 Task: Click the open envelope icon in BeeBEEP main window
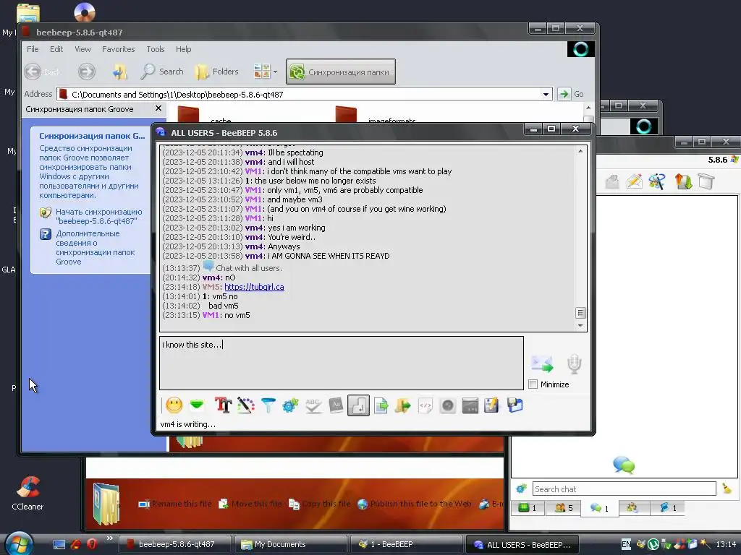click(612, 181)
